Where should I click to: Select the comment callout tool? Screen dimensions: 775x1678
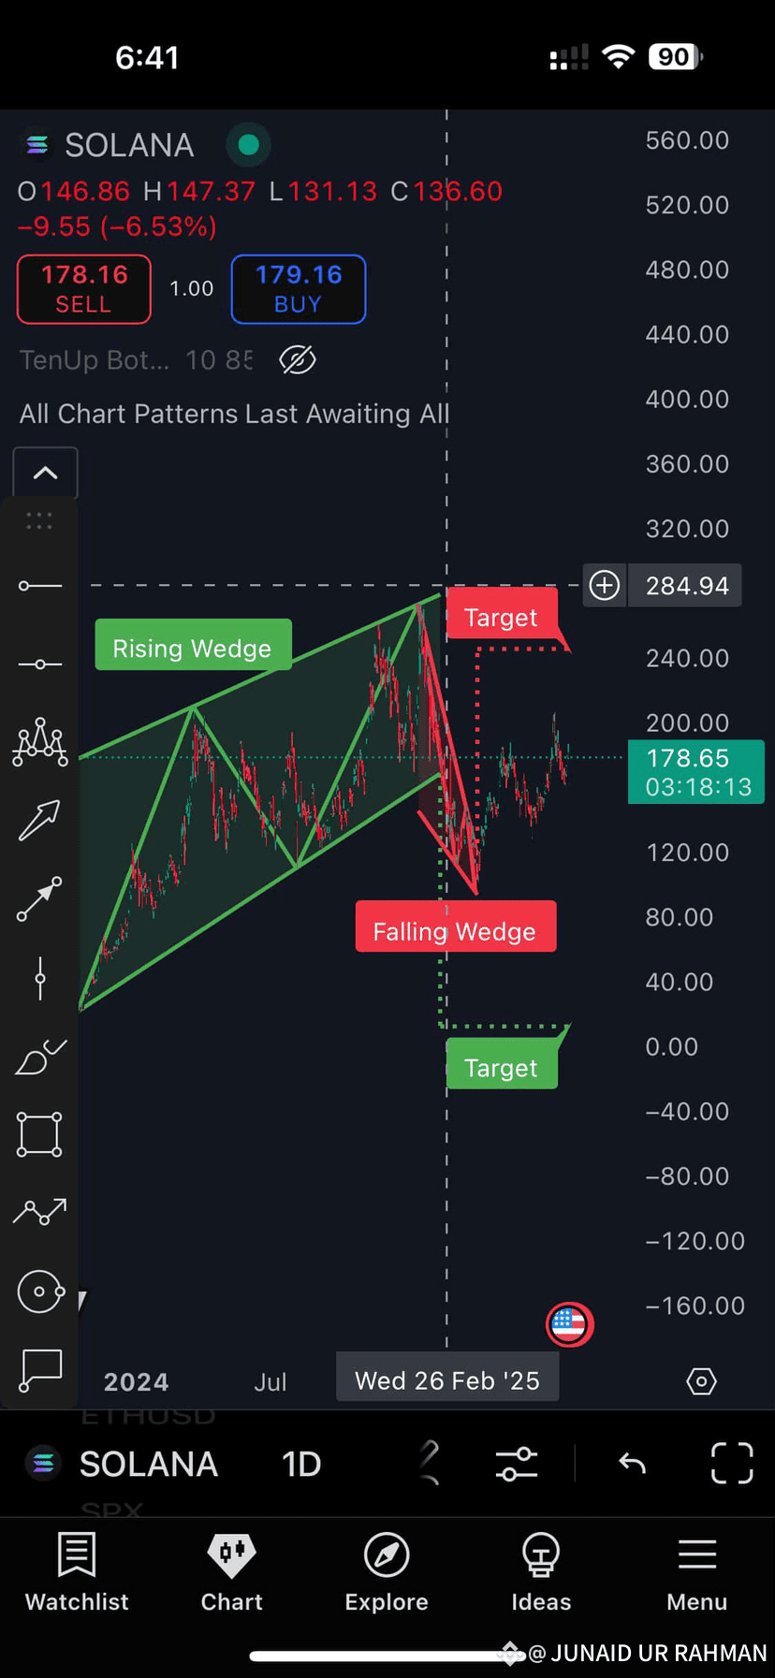(x=40, y=1371)
